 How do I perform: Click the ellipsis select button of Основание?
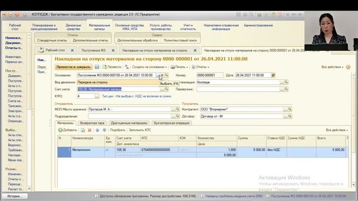pyautogui.click(x=158, y=75)
